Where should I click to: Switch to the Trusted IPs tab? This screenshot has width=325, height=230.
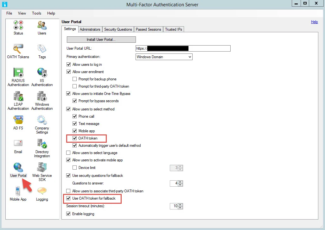[174, 29]
